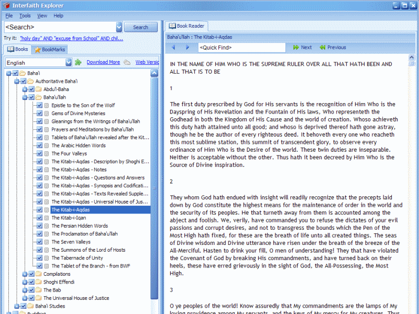Click the Interfaith Explorer app icon
Image resolution: width=419 pixels, height=314 pixels.
click(x=6, y=5)
